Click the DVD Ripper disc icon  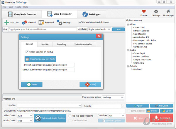tap(85, 14)
